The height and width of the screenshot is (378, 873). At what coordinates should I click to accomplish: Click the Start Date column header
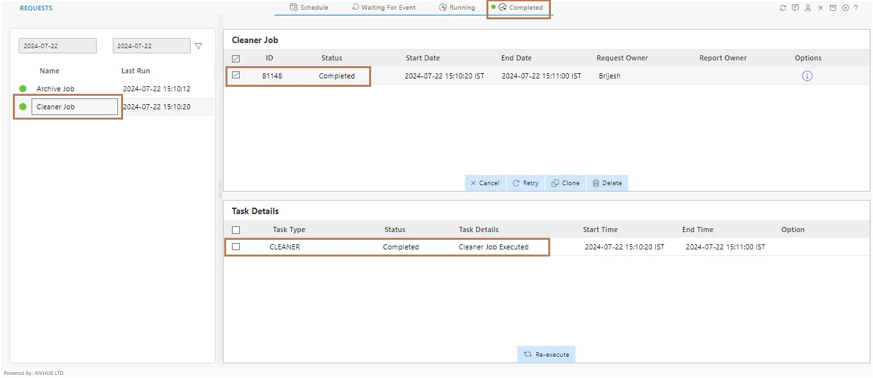(x=423, y=58)
